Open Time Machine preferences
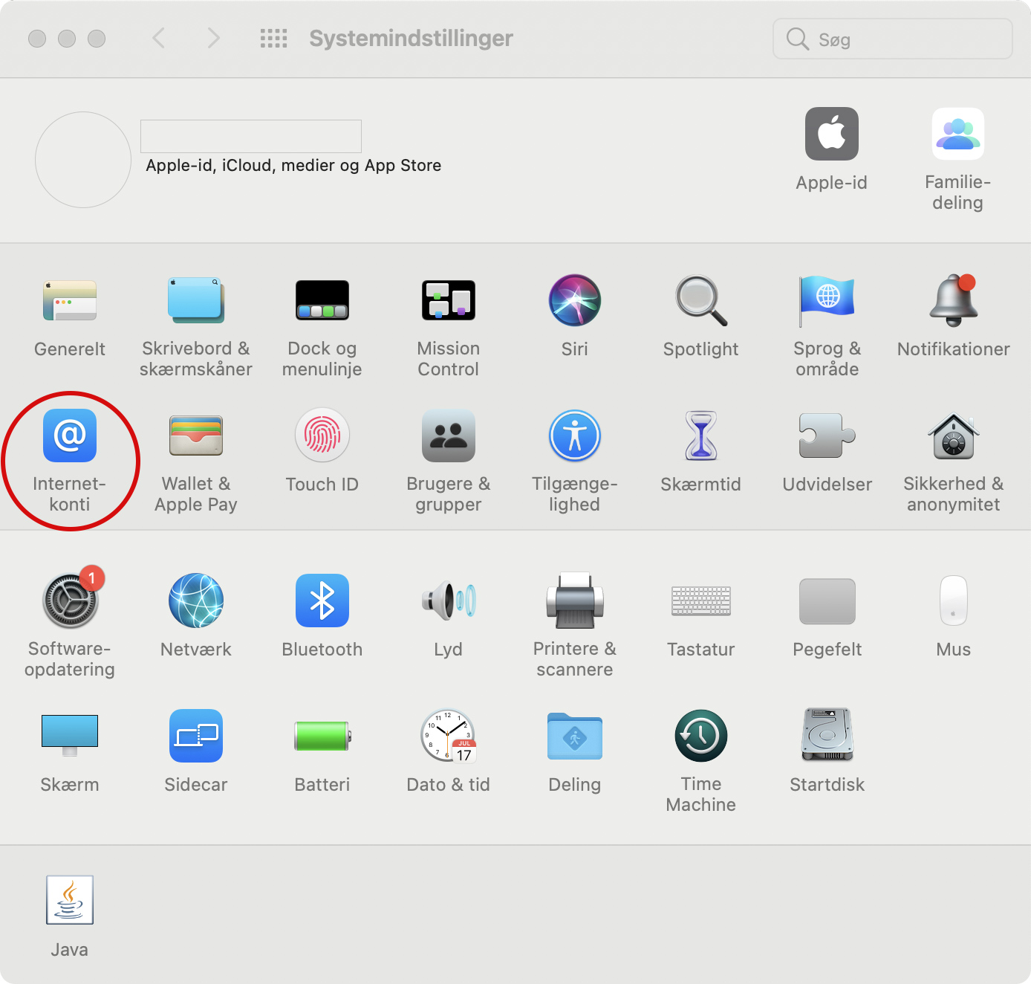 pyautogui.click(x=701, y=736)
